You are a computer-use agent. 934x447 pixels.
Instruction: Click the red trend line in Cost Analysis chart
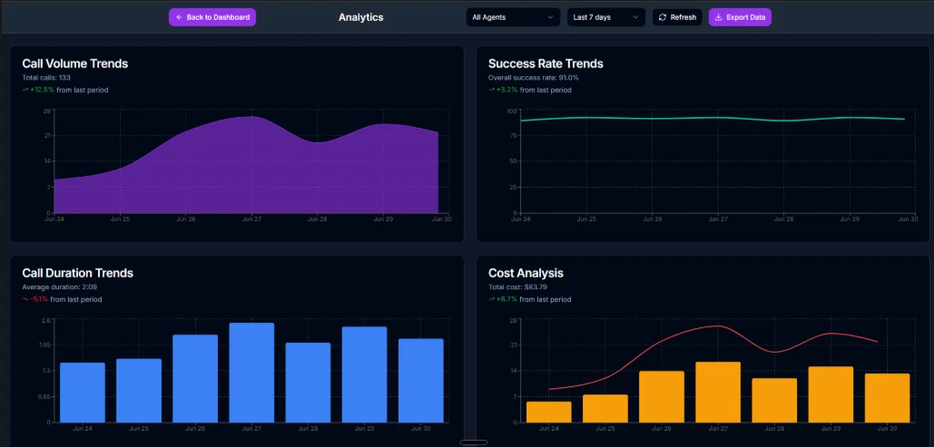pos(718,326)
